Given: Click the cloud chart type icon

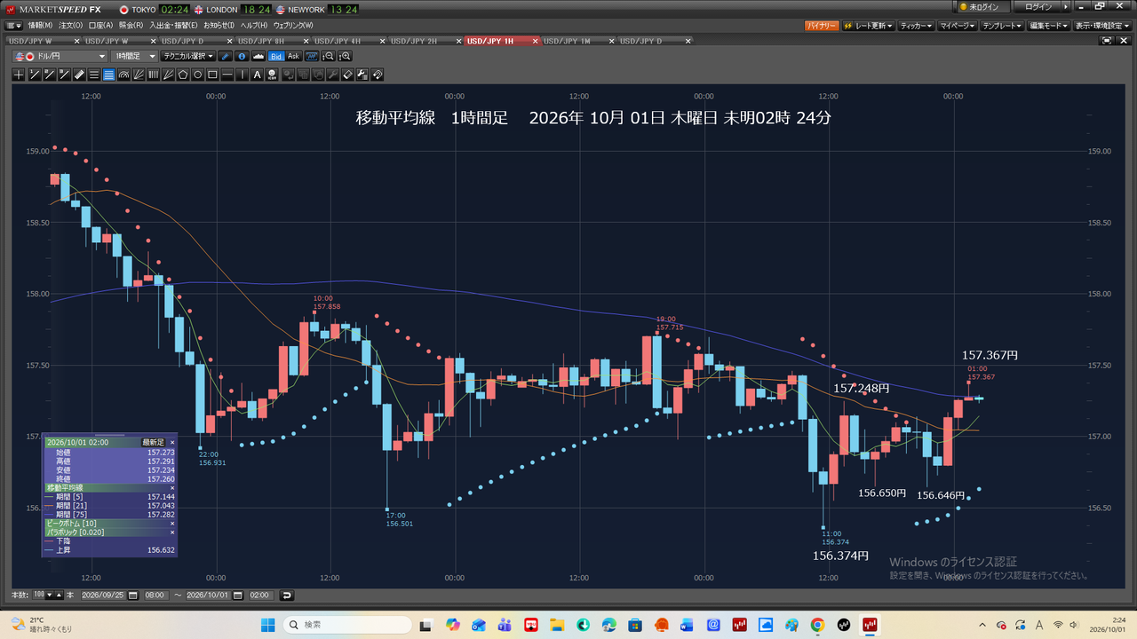Looking at the screenshot, I should tap(258, 56).
